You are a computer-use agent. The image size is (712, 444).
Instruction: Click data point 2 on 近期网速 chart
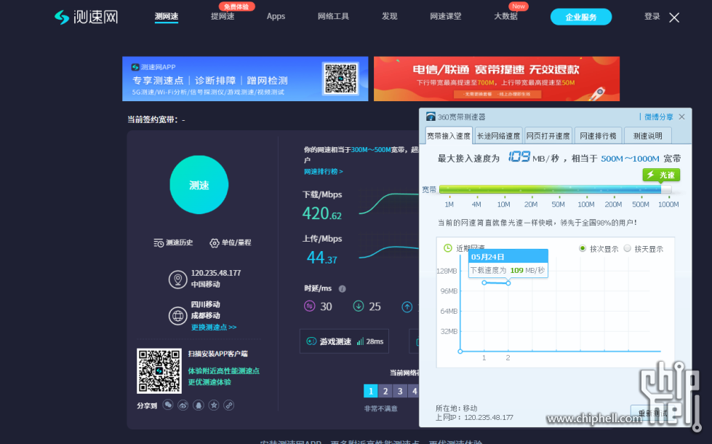508,283
